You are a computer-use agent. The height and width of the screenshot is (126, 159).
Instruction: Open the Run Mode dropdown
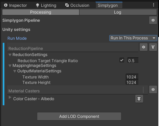(x=133, y=38)
